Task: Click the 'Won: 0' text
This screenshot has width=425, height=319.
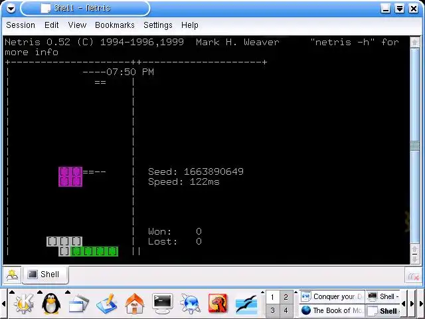Action: [175, 231]
